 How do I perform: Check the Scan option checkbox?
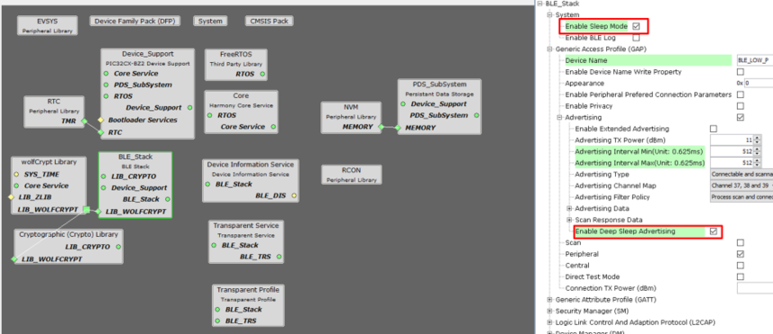point(740,242)
